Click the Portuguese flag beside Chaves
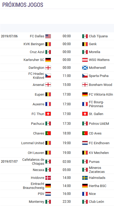114x207 pixels. pyautogui.click(x=48, y=133)
